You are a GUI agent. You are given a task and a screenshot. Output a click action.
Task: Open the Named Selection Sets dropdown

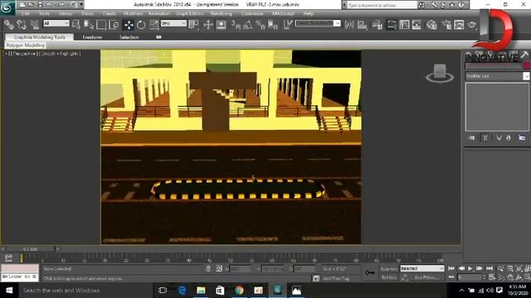pos(318,23)
